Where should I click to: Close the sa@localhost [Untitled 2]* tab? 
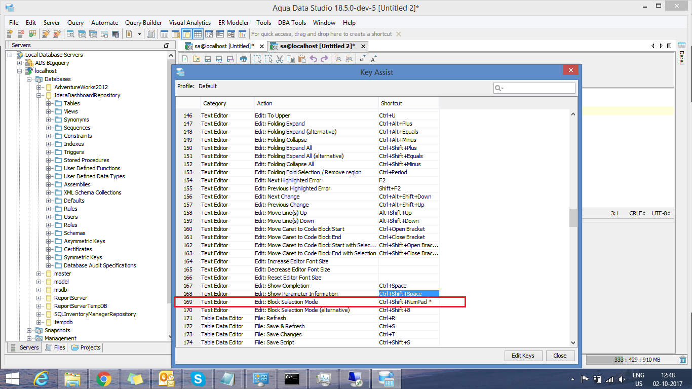pos(363,46)
